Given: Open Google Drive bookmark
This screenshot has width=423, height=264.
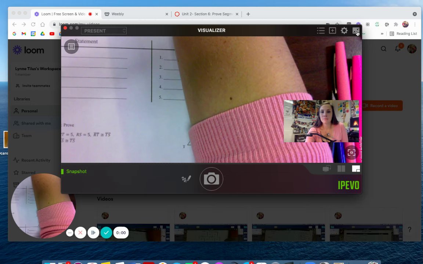Looking at the screenshot, I should tap(43, 34).
